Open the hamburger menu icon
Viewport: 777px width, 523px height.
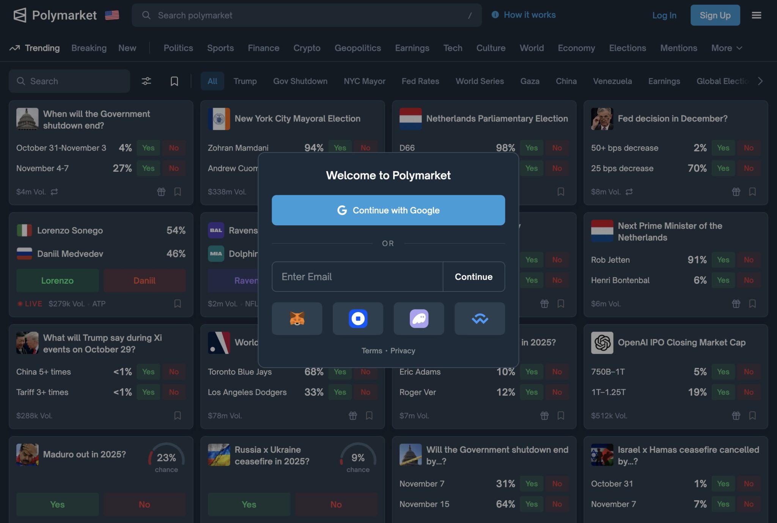coord(756,15)
